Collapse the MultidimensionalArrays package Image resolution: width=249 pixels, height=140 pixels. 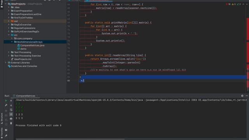(x=12, y=42)
